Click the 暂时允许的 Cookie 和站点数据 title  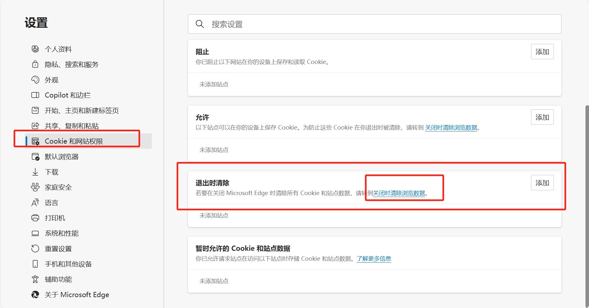point(243,249)
